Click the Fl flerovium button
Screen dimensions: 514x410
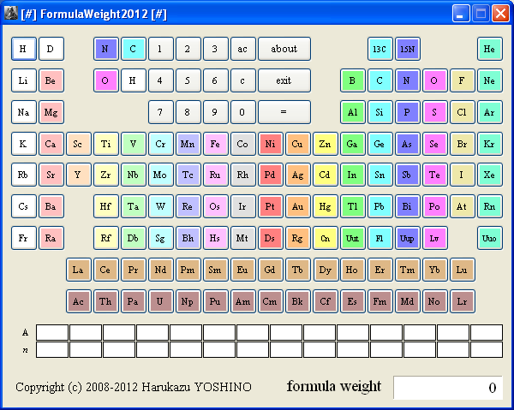coord(380,238)
